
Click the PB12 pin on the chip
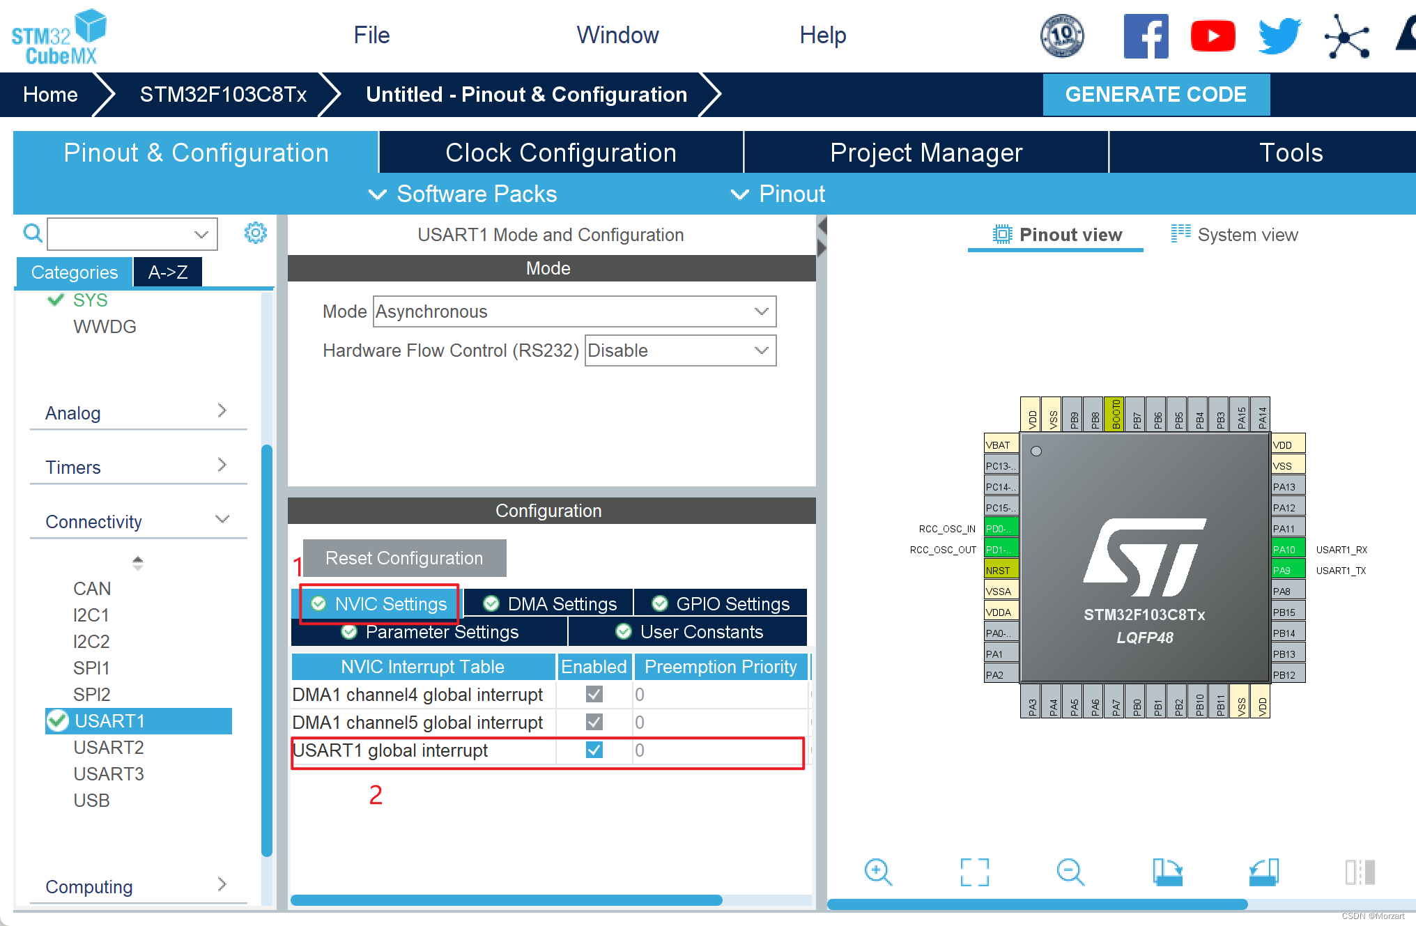point(1288,674)
